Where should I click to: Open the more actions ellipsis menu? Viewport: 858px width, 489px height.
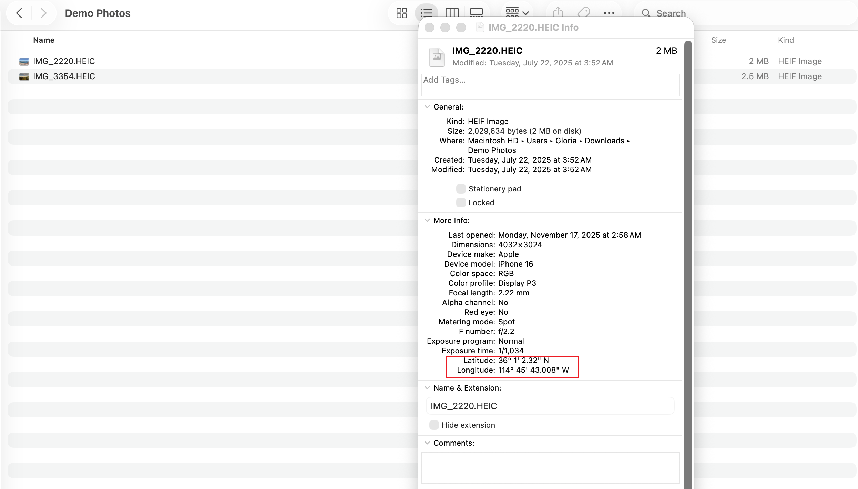[x=609, y=13]
